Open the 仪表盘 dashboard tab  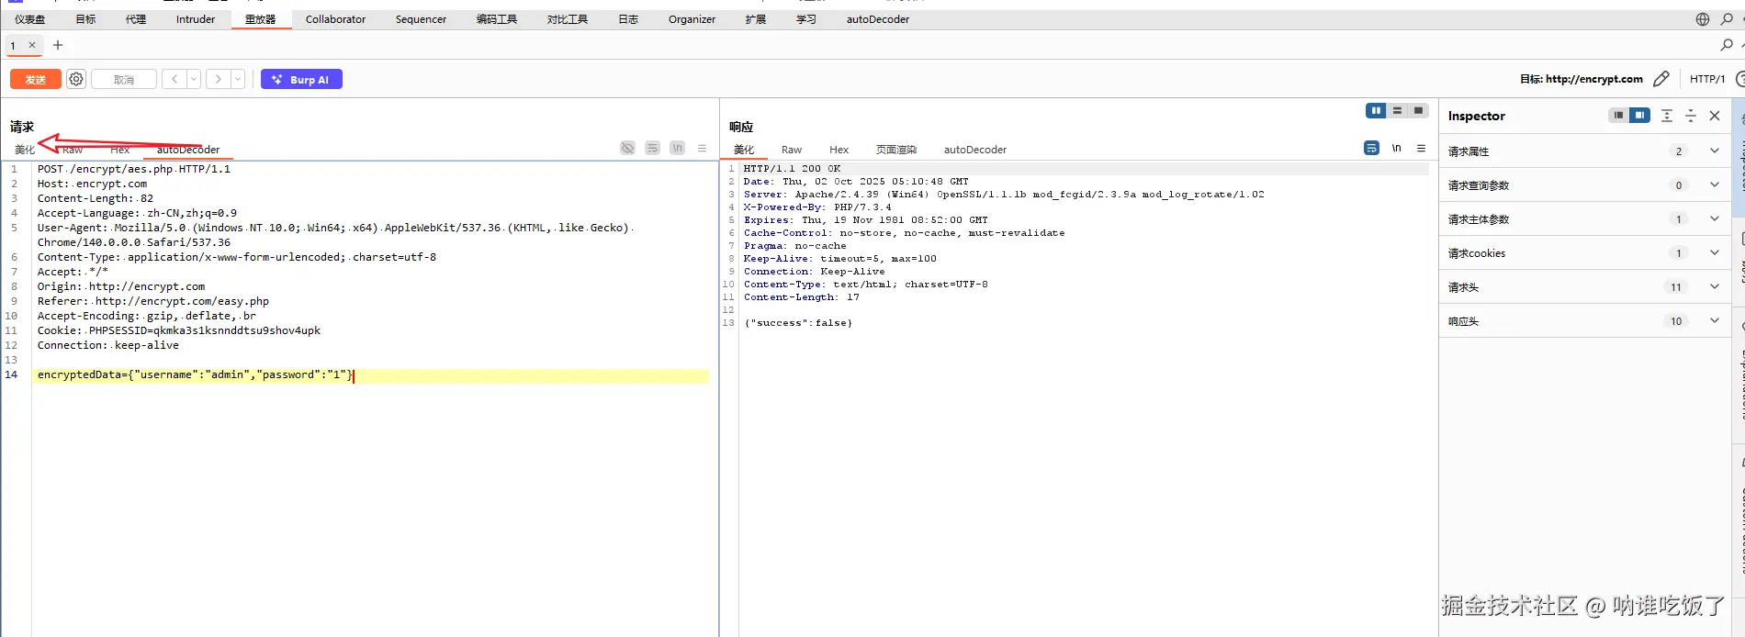point(29,19)
